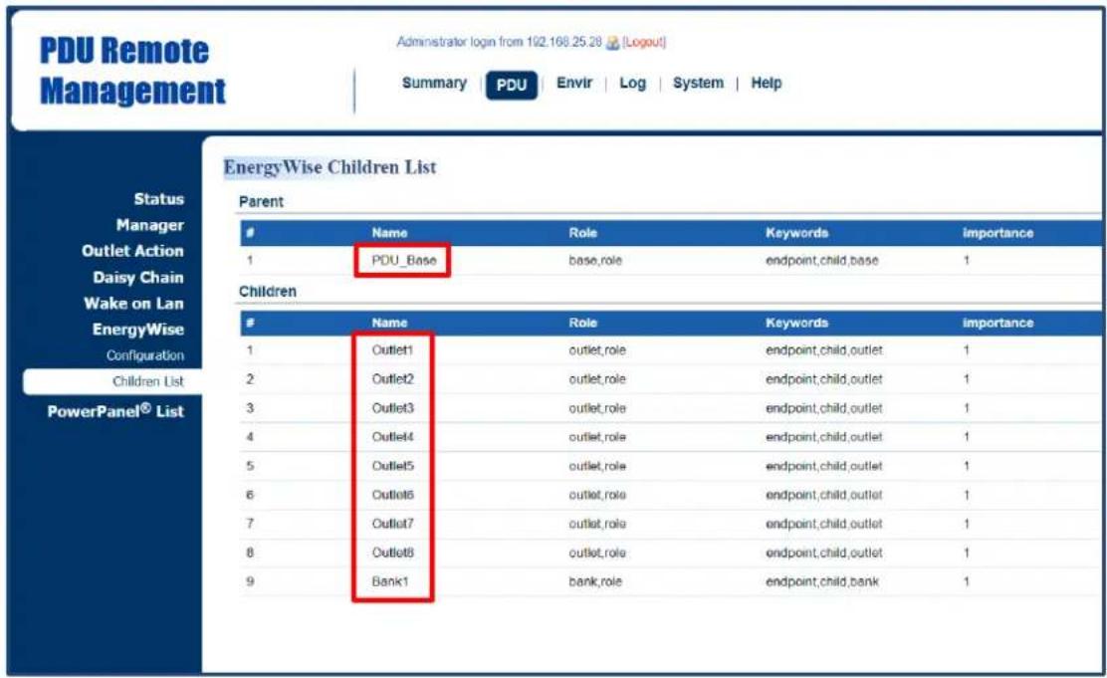Open the Summary tab

tap(434, 84)
